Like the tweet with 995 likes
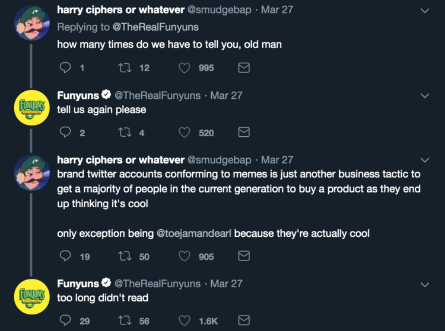 point(184,68)
